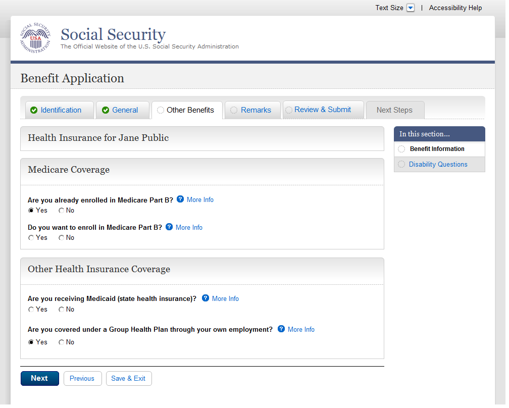The image size is (509, 408).
Task: Open Disability Questions section link
Action: (x=438, y=164)
